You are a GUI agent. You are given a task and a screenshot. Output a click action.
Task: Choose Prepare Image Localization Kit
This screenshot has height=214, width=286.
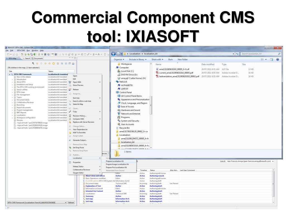117,164
